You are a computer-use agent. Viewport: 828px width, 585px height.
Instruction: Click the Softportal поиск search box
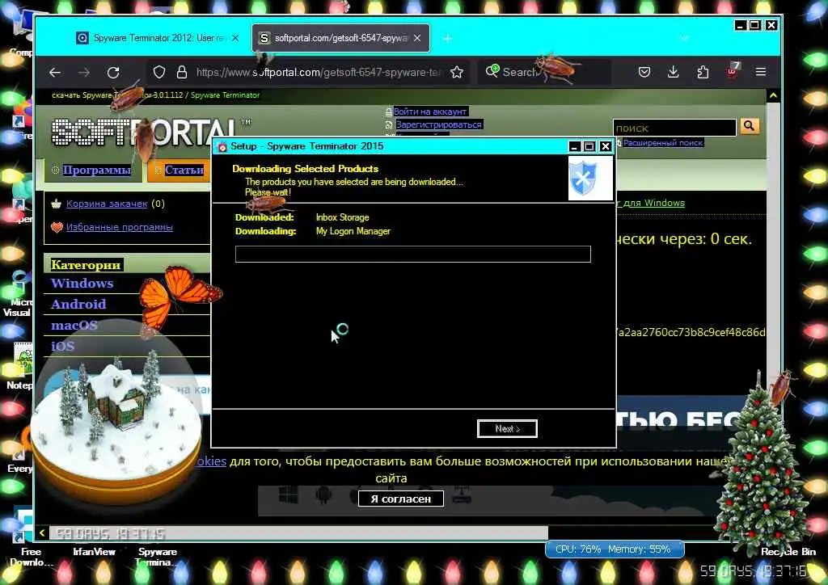[x=674, y=128]
